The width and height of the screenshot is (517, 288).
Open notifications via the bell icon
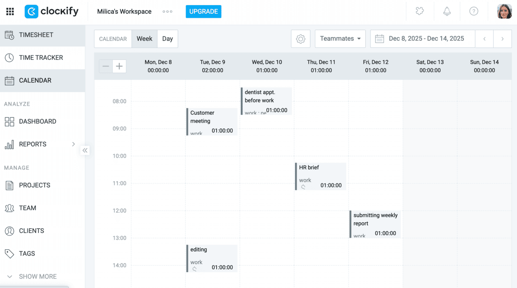(447, 11)
